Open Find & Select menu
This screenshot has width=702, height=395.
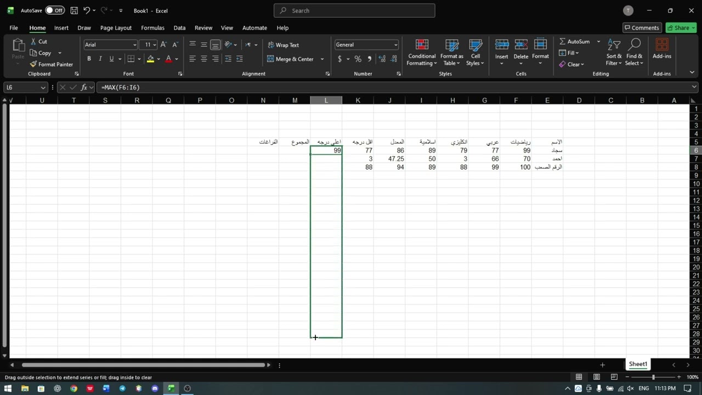(634, 53)
